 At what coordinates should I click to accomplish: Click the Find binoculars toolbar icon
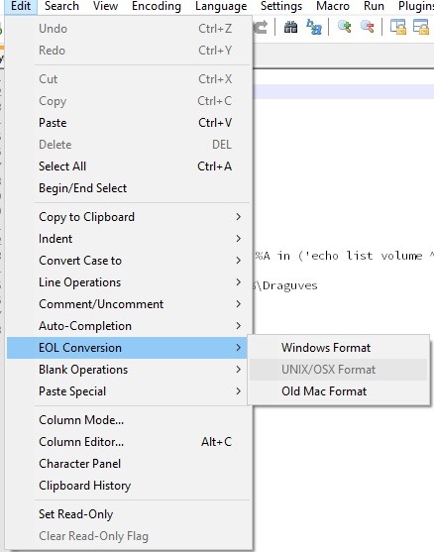290,27
